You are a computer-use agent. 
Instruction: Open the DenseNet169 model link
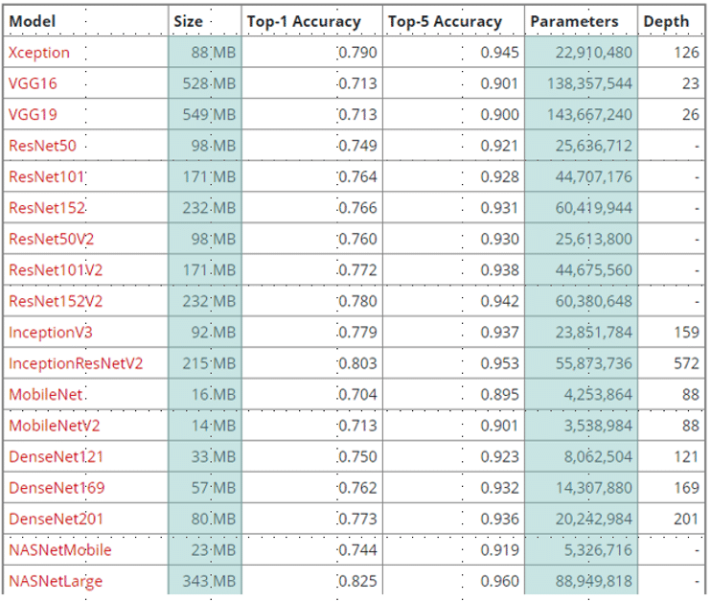(x=57, y=488)
